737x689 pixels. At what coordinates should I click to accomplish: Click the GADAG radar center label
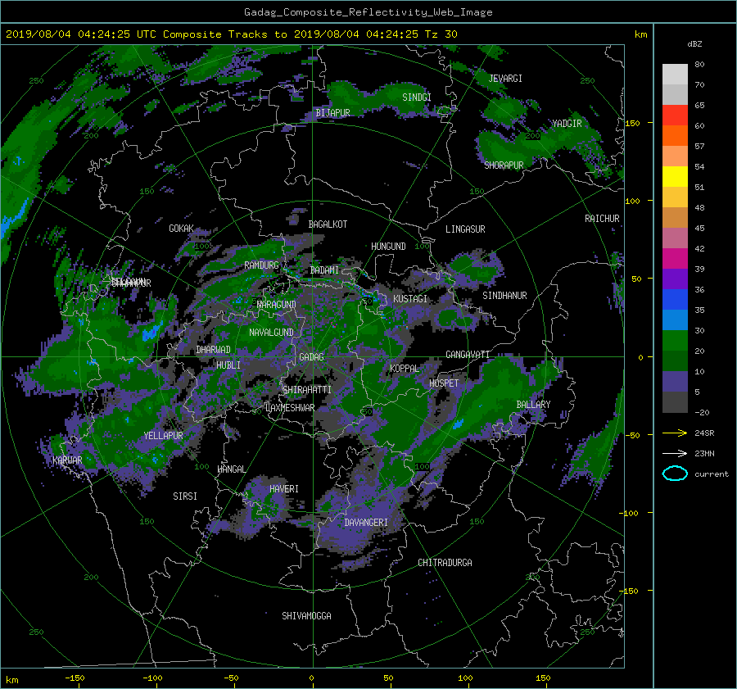[312, 357]
